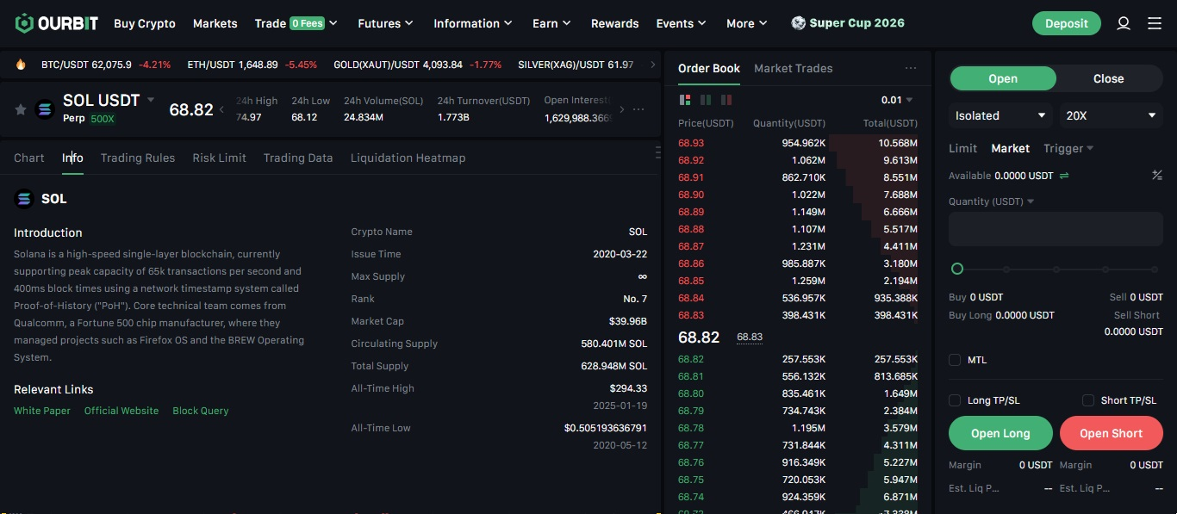Open pair stats three-dot menu
The height and width of the screenshot is (514, 1177).
click(638, 109)
